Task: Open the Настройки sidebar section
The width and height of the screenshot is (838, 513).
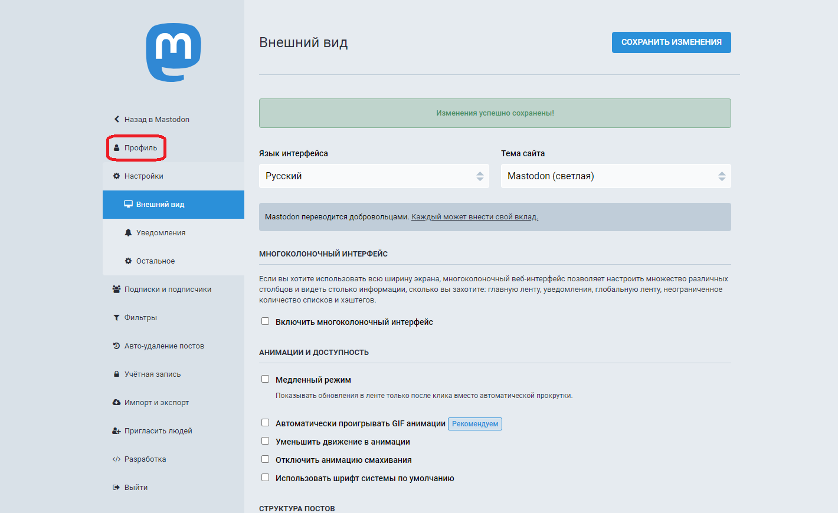Action: point(144,176)
